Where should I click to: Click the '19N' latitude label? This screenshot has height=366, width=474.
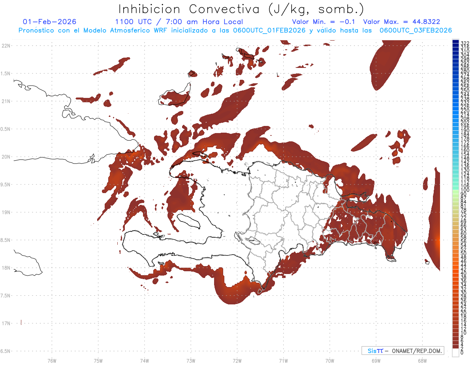(6, 212)
